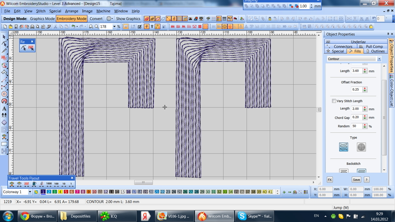
Task: Click the Open design folder icon
Action: click(x=10, y=27)
